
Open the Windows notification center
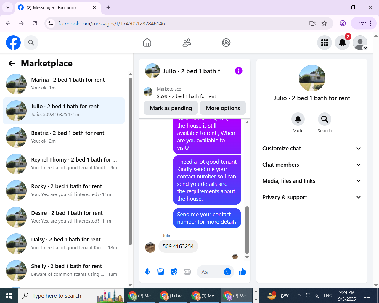pos(367,296)
